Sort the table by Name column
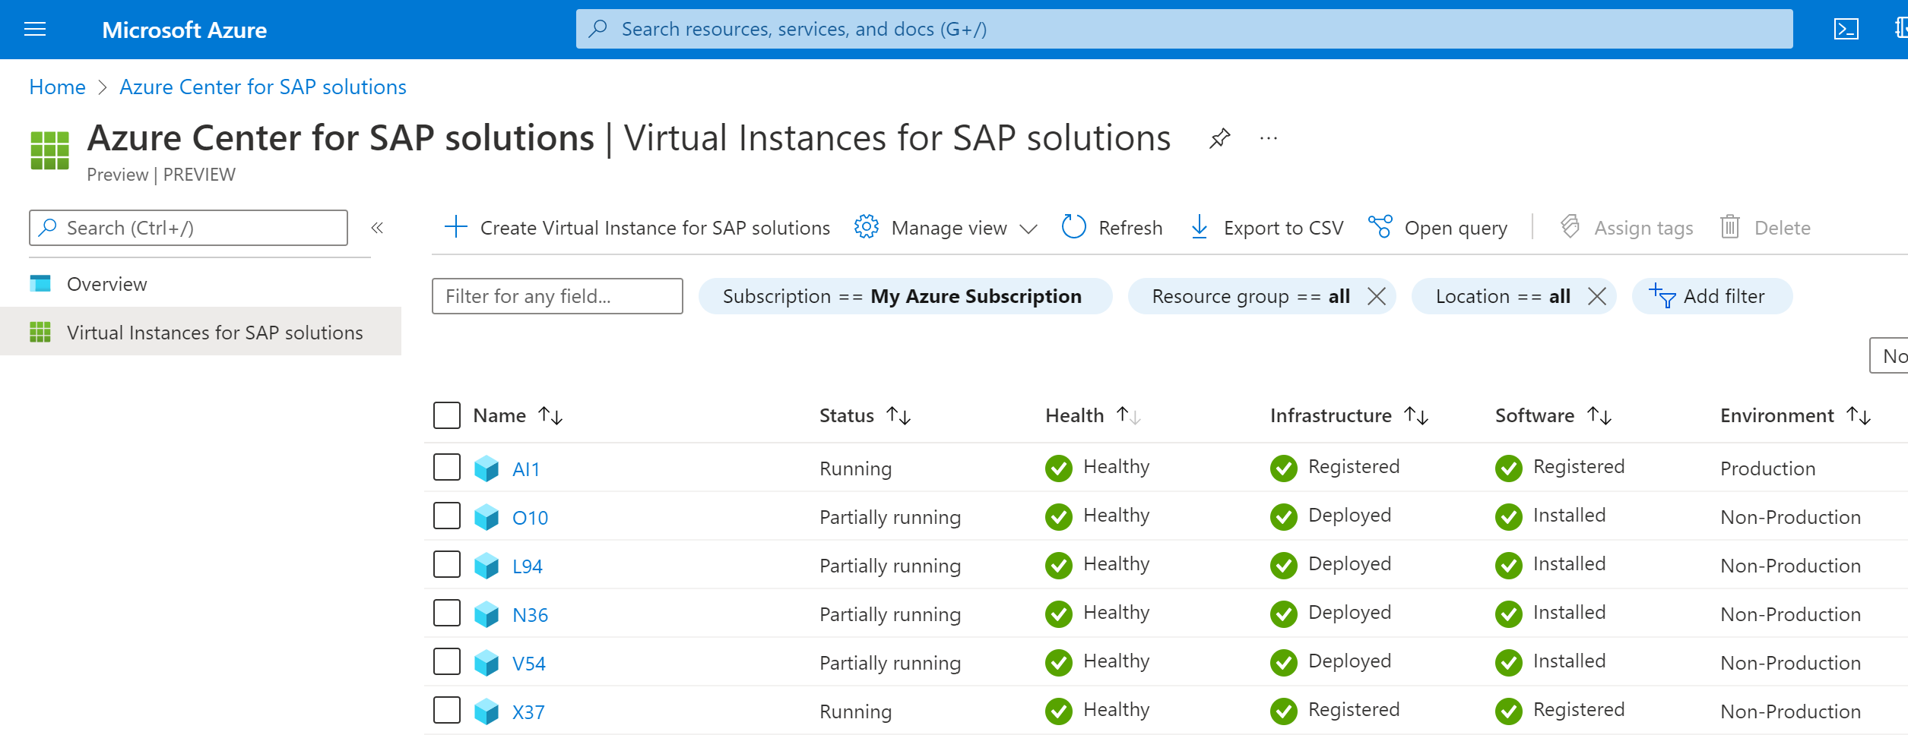This screenshot has width=1908, height=735. [x=518, y=415]
